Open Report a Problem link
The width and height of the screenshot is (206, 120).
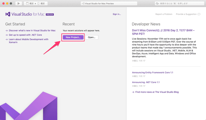[164, 14]
